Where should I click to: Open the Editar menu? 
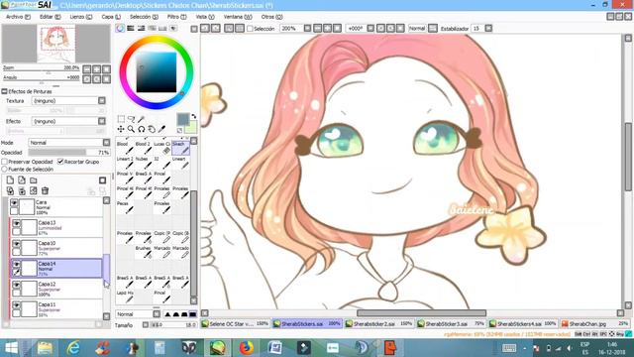pyautogui.click(x=50, y=17)
